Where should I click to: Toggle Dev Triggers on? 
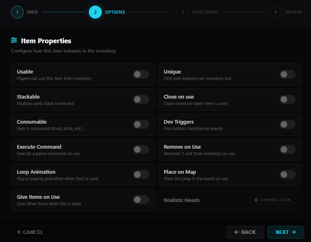(288, 124)
